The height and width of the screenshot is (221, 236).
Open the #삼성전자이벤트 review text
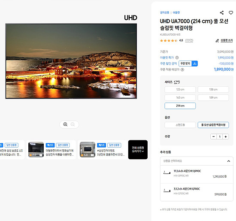click(x=111, y=152)
